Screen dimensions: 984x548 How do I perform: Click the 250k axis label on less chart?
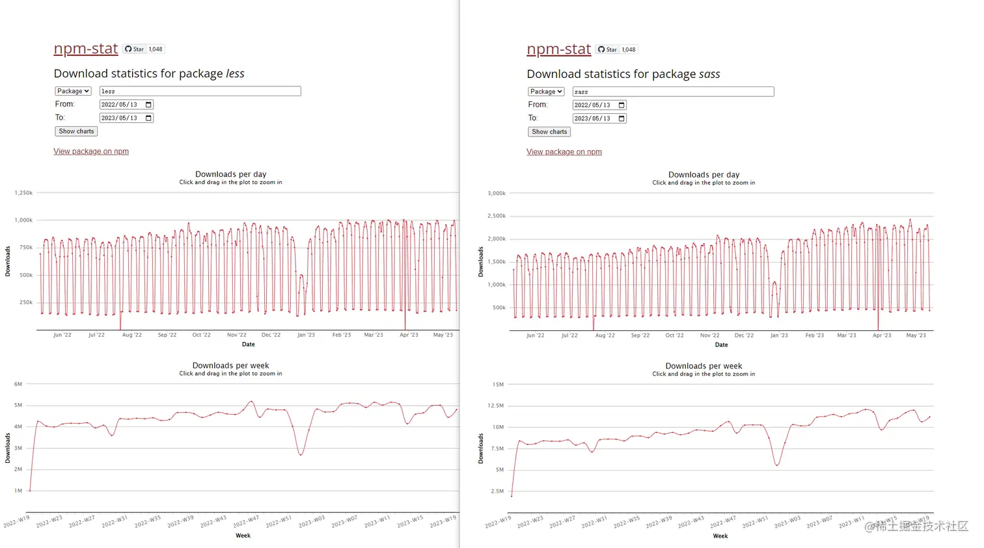click(26, 303)
